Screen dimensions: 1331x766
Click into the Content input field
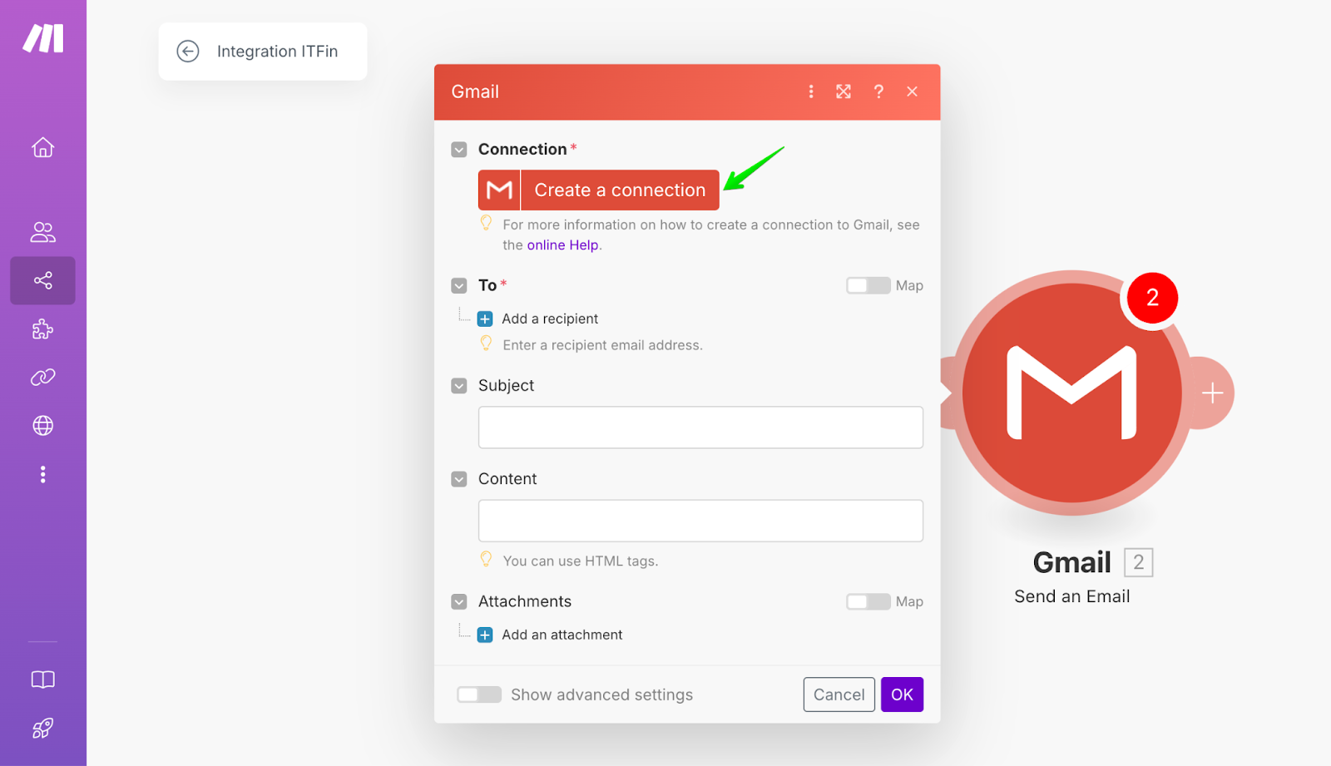pos(700,521)
